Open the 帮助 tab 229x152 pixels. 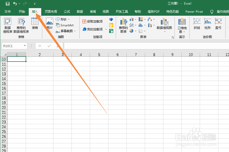(x=138, y=11)
